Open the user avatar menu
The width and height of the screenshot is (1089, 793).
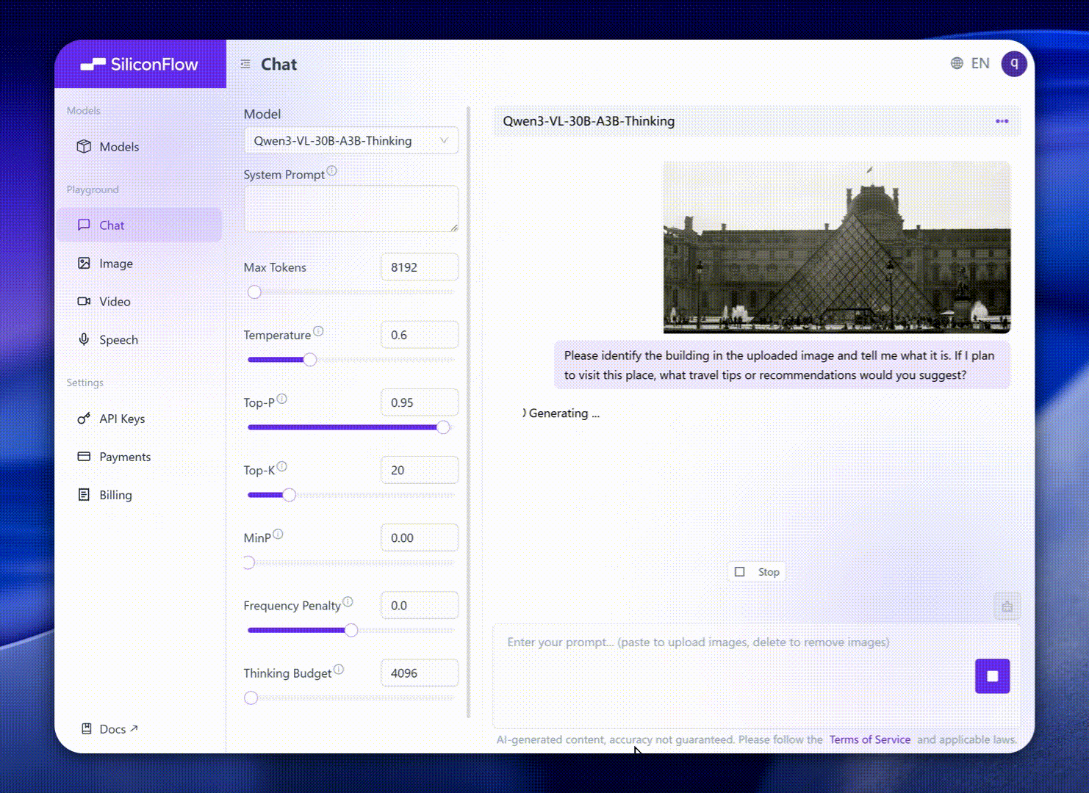pyautogui.click(x=1014, y=64)
